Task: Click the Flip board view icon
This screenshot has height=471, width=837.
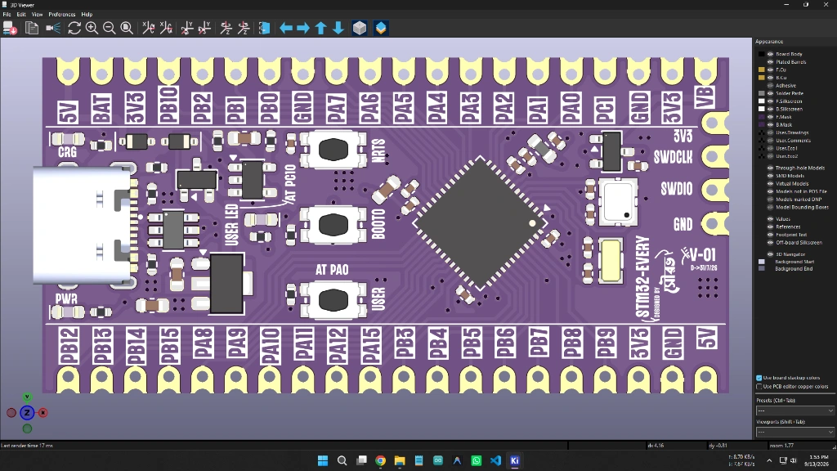Action: [x=264, y=28]
